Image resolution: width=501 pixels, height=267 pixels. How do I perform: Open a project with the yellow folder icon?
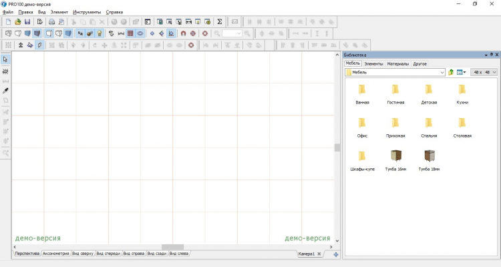[18, 22]
